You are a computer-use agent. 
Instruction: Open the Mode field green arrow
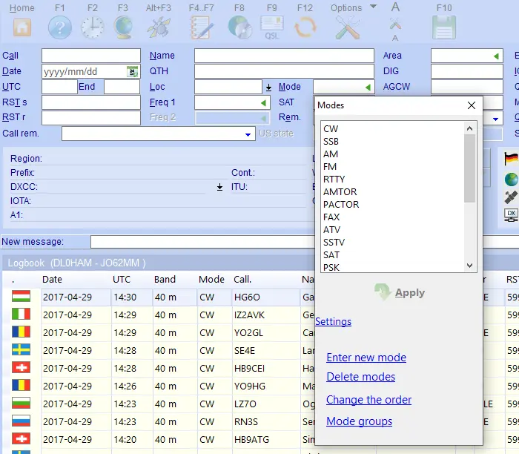pyautogui.click(x=368, y=88)
